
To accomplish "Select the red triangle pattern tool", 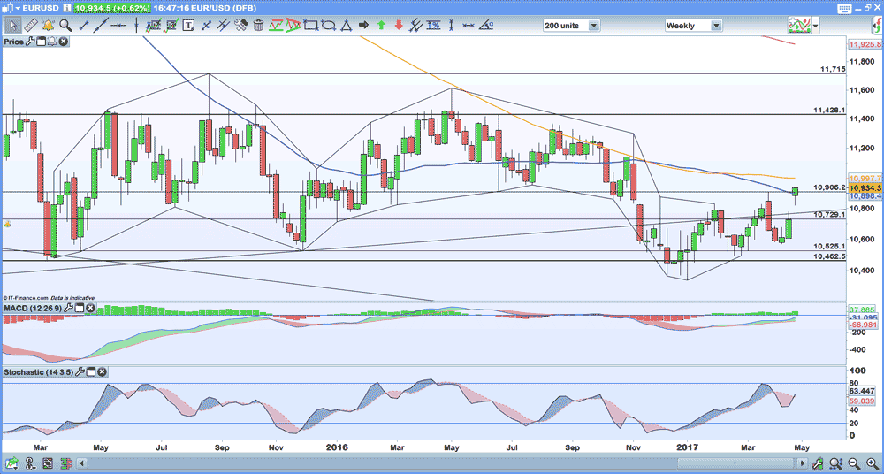I will pos(293,25).
